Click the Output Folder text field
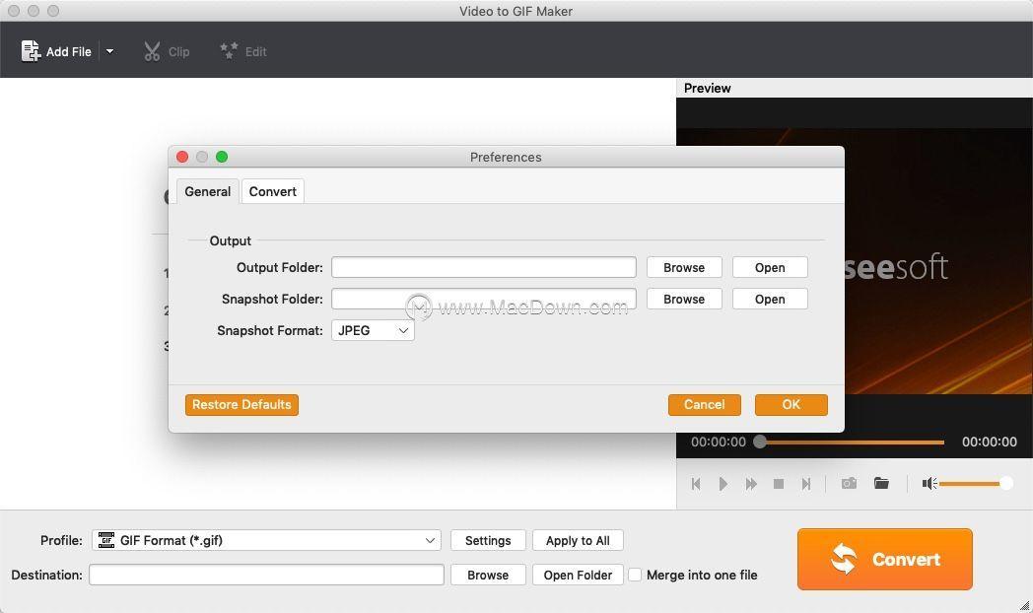 click(x=484, y=267)
